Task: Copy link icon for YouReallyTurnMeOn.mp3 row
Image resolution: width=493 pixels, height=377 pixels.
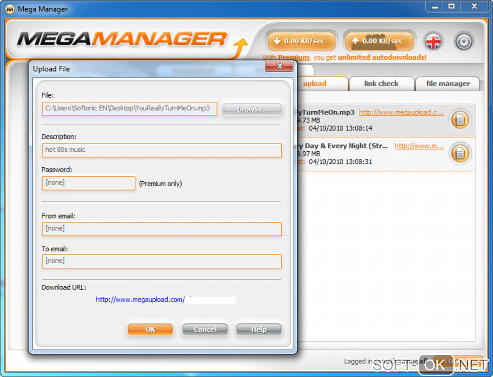Action: click(460, 120)
